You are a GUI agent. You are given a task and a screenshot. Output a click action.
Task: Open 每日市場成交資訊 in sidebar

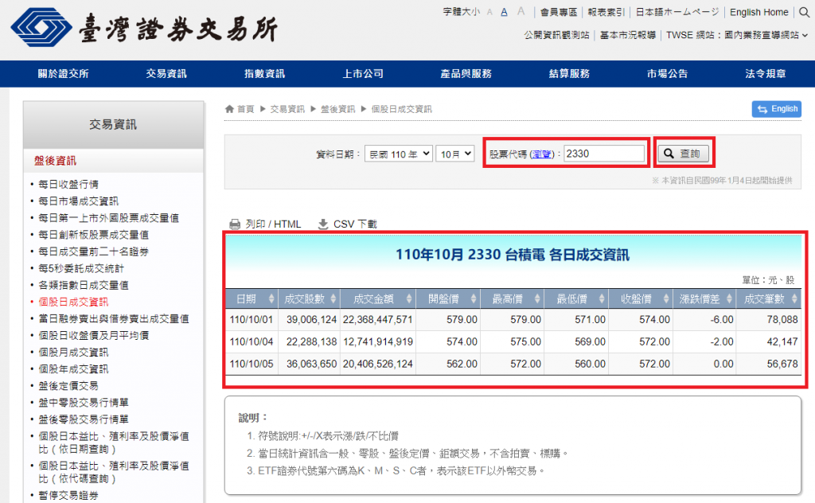[79, 201]
